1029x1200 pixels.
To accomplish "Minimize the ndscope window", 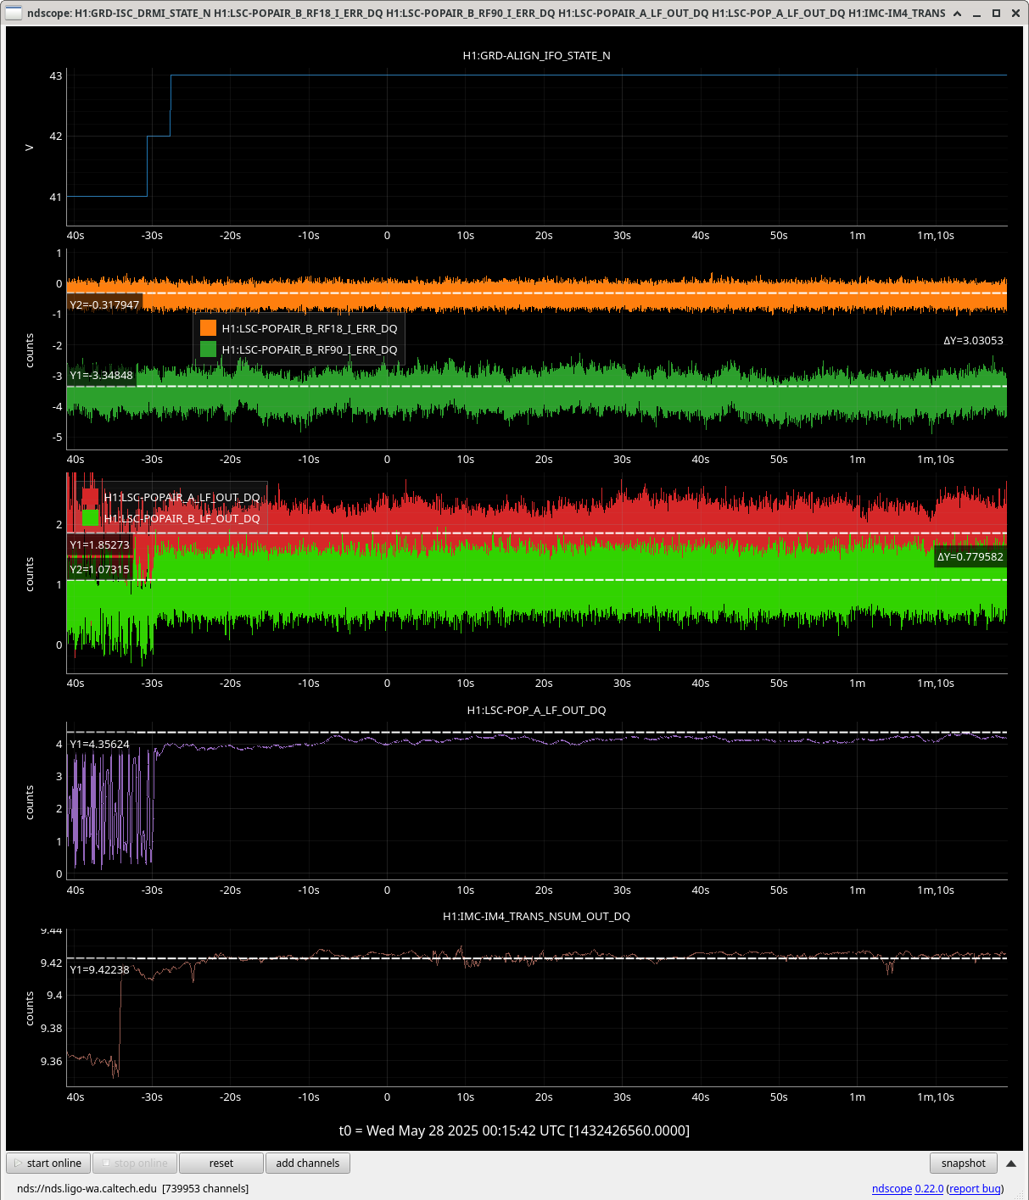I will click(x=976, y=13).
